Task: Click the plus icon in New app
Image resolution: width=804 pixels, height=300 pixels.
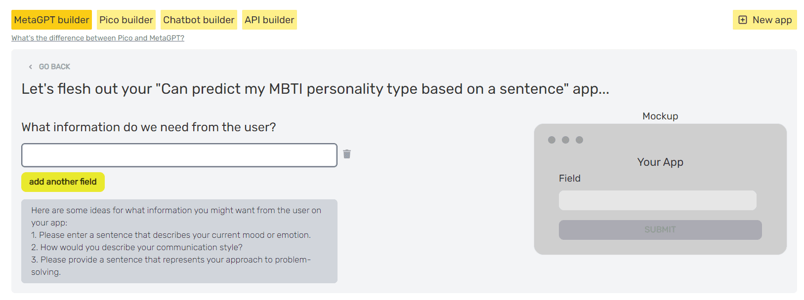Action: [742, 20]
